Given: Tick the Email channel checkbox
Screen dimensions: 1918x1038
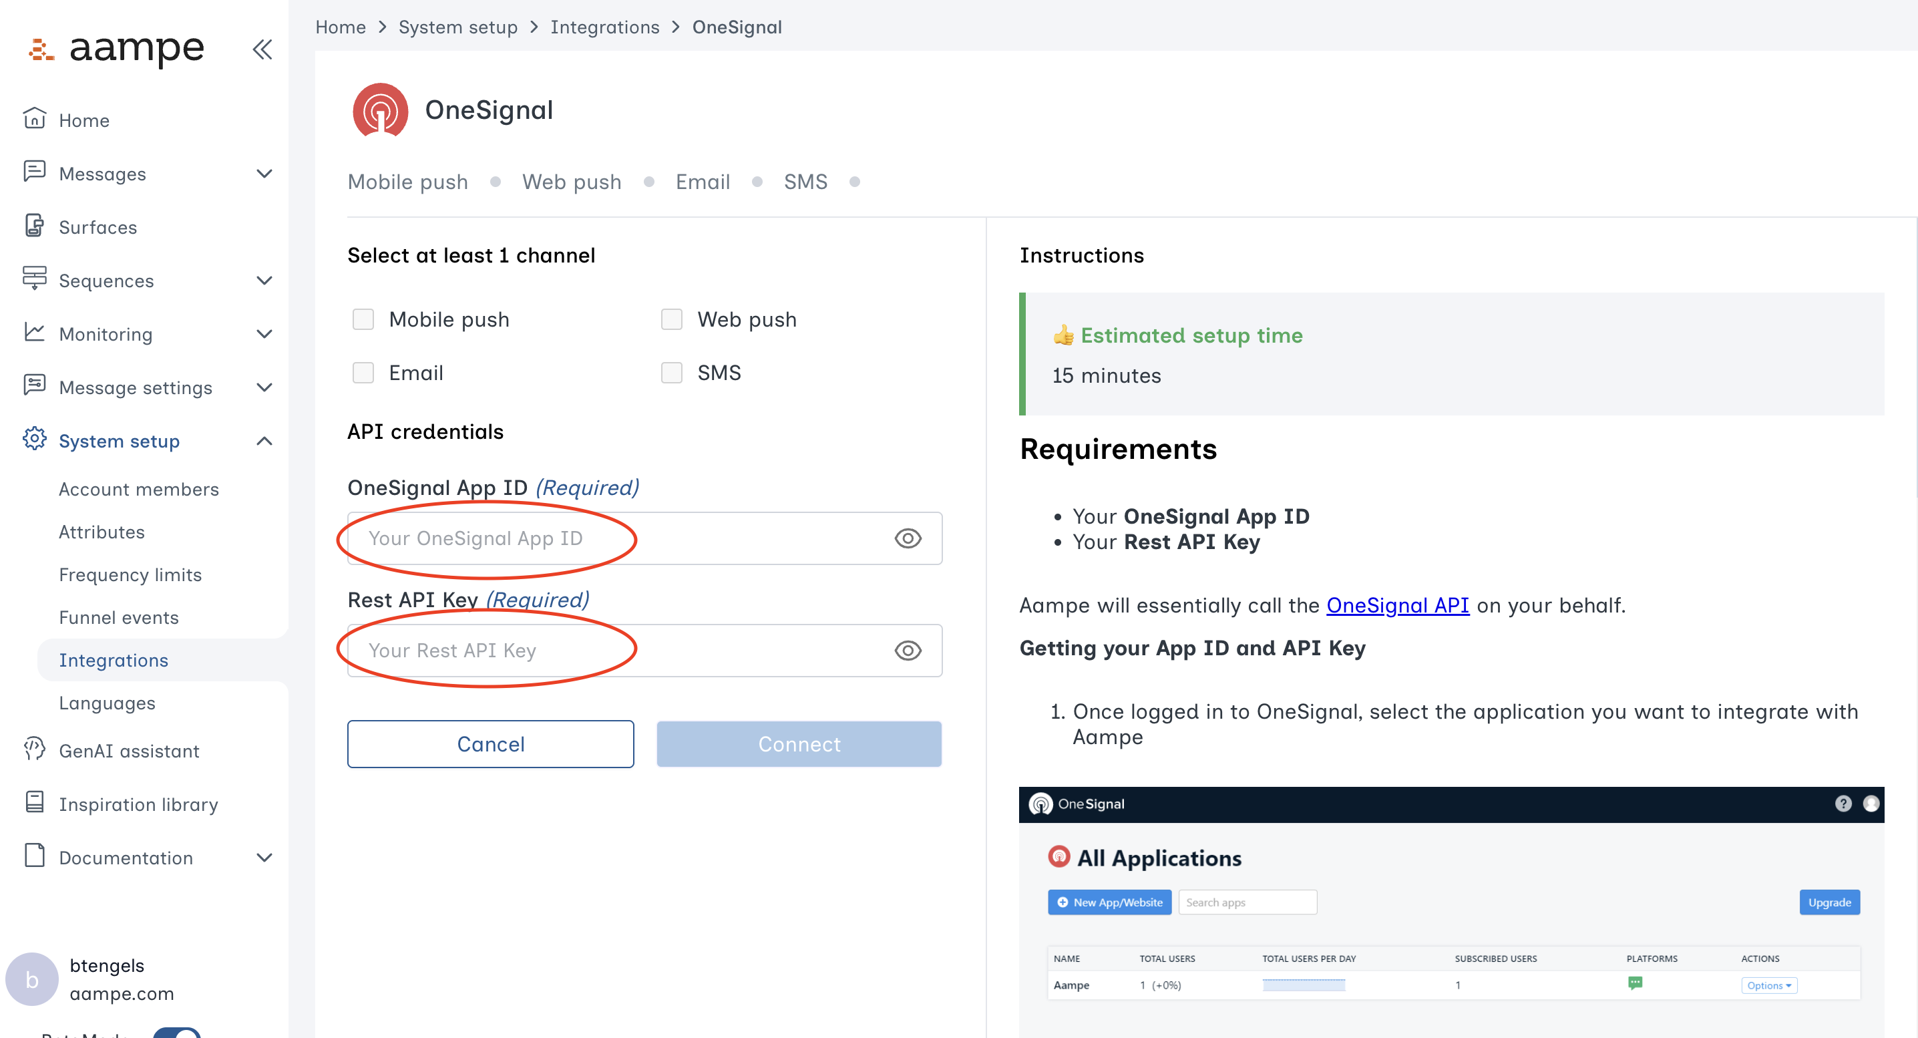Looking at the screenshot, I should pos(363,372).
